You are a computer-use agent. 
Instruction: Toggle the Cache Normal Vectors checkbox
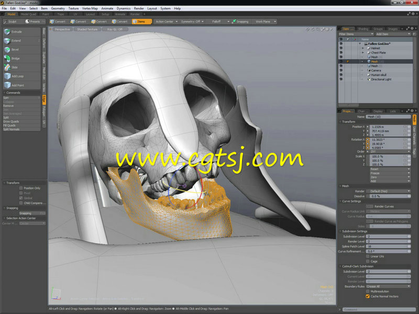pyautogui.click(x=368, y=296)
